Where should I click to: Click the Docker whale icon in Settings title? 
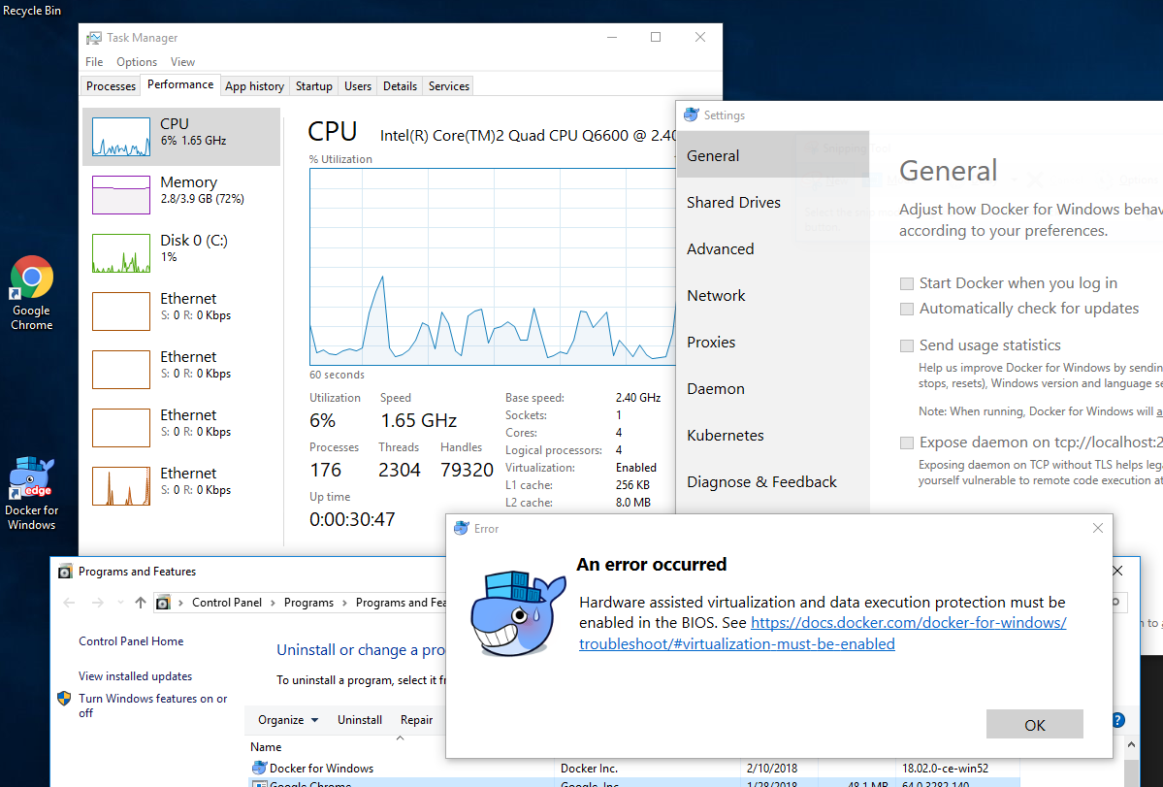(x=692, y=115)
